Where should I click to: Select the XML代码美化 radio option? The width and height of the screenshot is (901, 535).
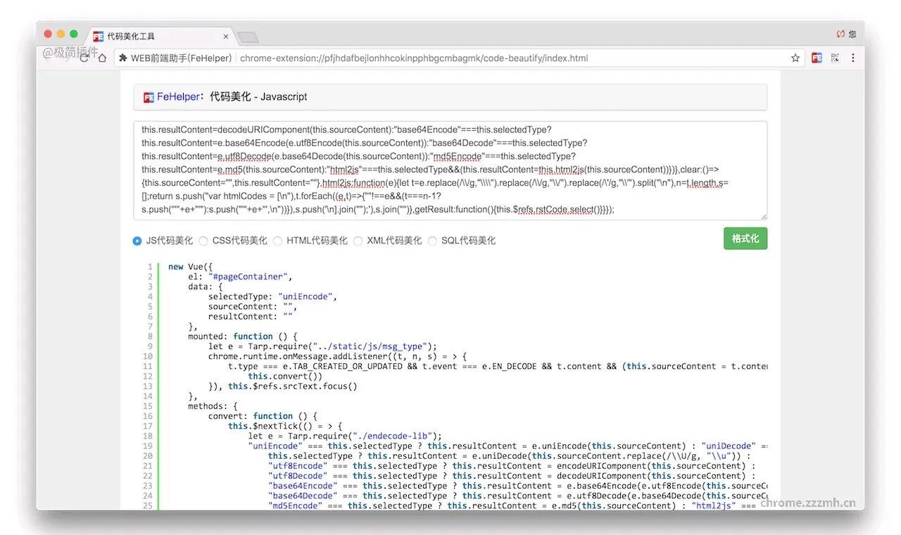pyautogui.click(x=358, y=241)
